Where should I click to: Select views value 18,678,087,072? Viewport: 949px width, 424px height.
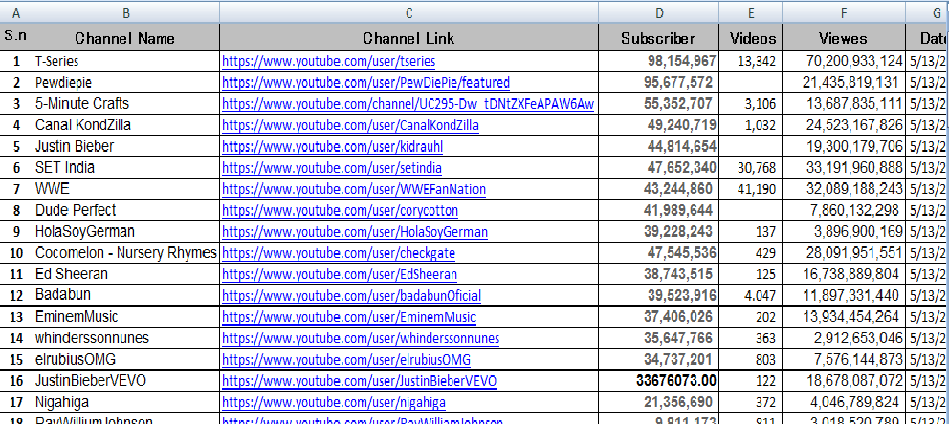pyautogui.click(x=845, y=381)
